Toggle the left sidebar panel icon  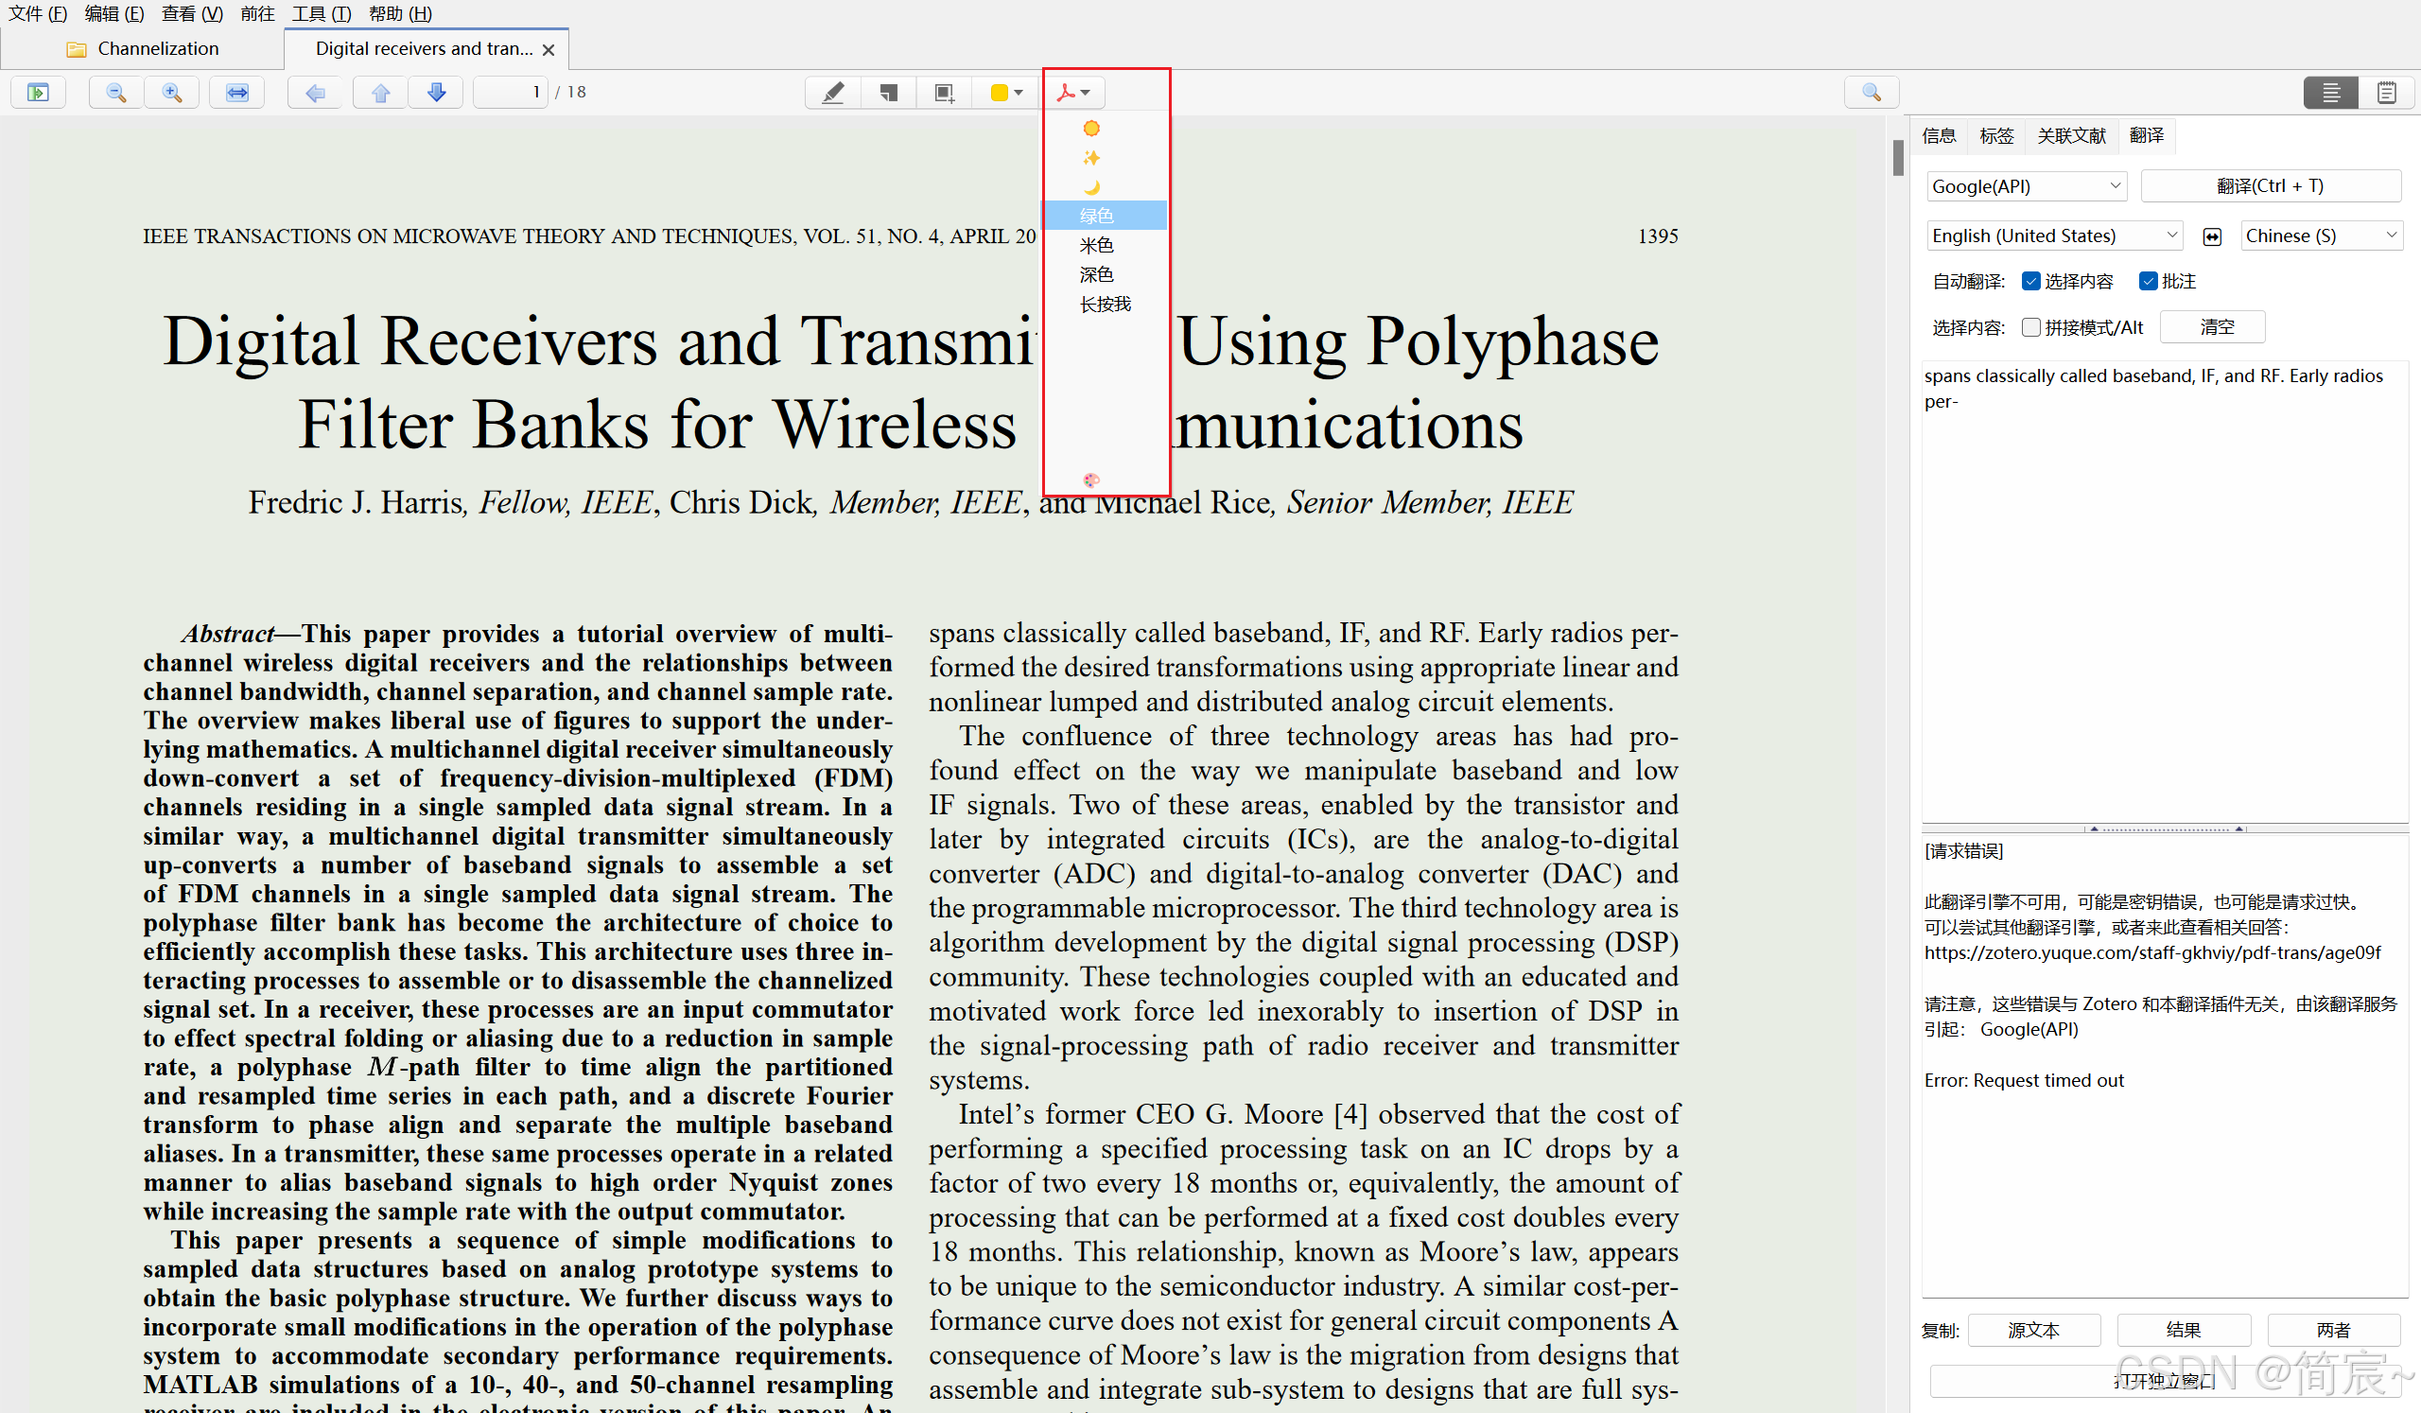coord(38,93)
